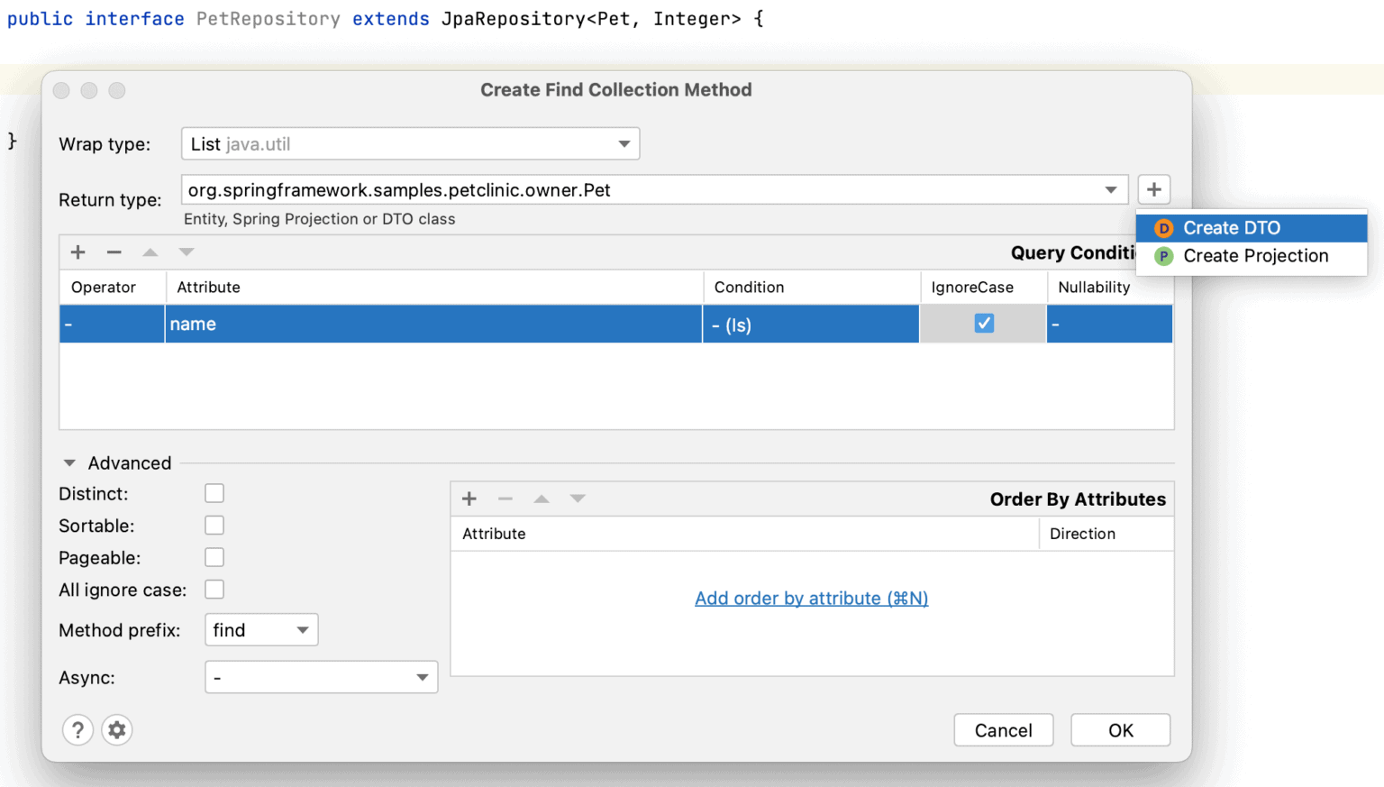
Task: Remove selected condition using minus icon
Action: (114, 252)
